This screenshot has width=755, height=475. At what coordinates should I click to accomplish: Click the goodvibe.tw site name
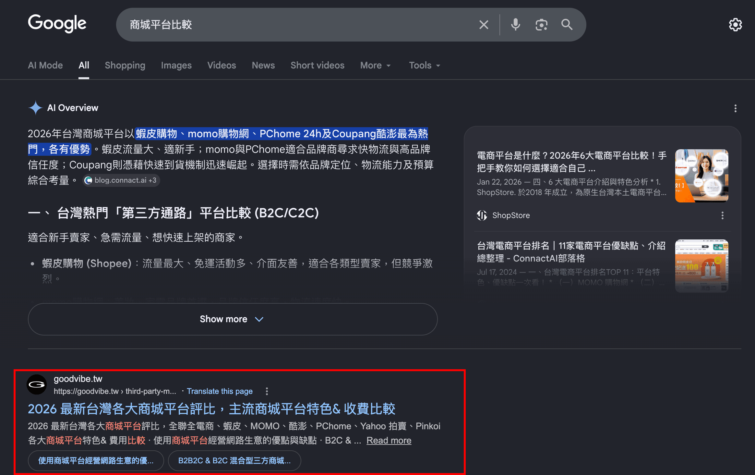tap(78, 379)
